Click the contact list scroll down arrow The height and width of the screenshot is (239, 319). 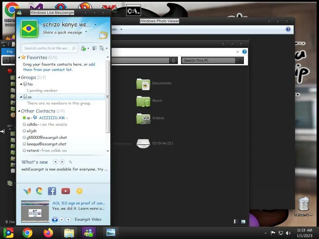(x=108, y=151)
